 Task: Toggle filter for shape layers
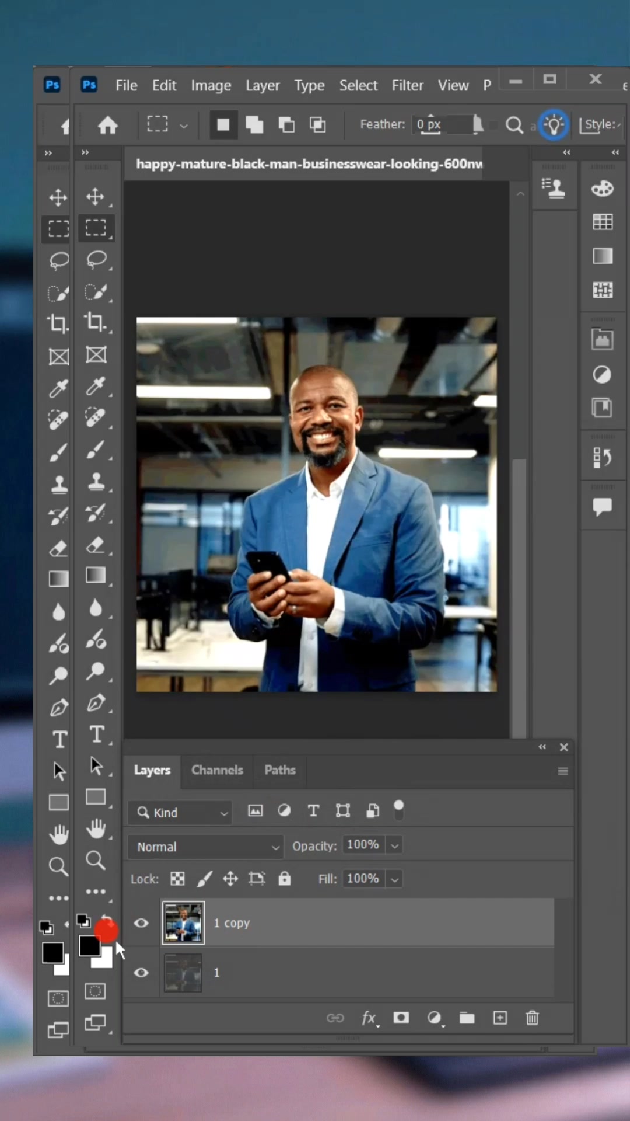[x=343, y=810]
